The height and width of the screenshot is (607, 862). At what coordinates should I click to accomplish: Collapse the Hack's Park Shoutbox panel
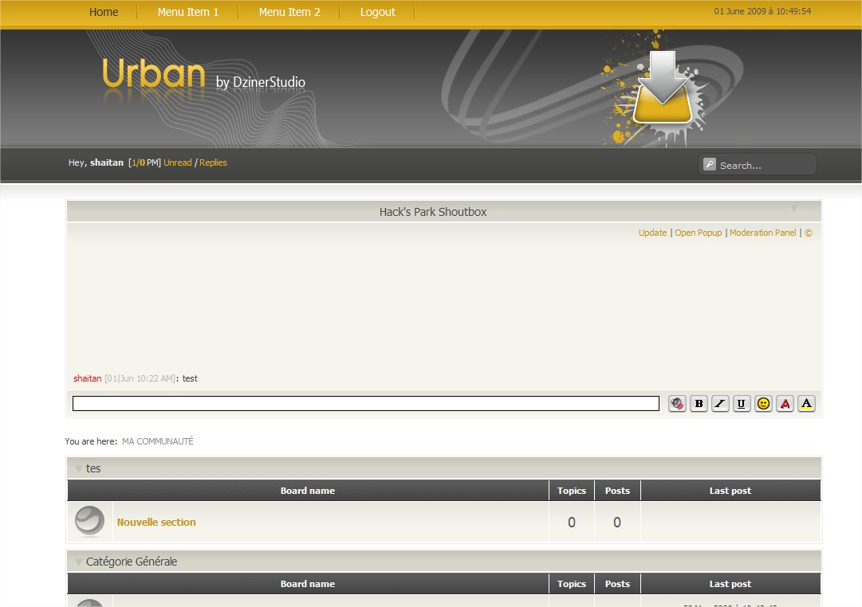tap(794, 209)
